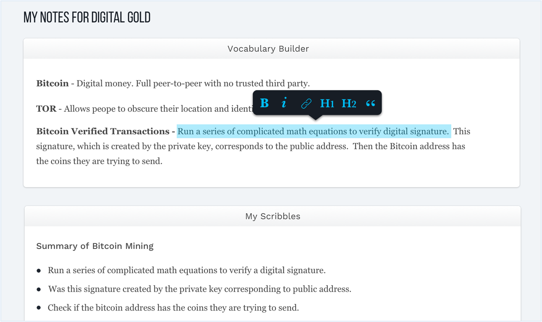Click the highlighted sentence about math equations

tap(314, 131)
